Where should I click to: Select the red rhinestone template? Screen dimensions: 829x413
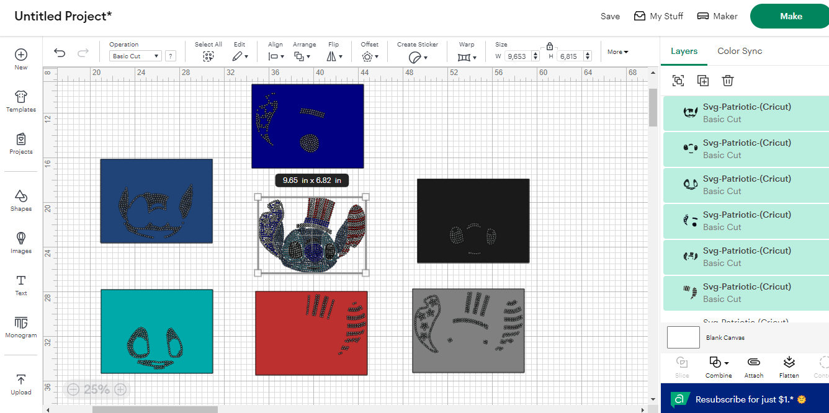(x=311, y=333)
